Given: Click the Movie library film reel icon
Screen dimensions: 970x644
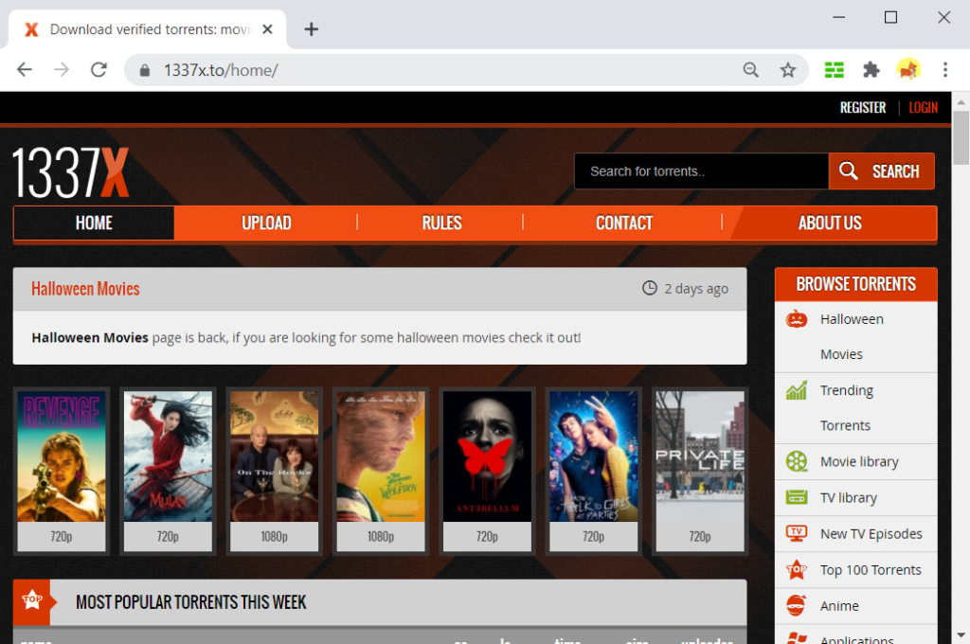Looking at the screenshot, I should pos(796,461).
